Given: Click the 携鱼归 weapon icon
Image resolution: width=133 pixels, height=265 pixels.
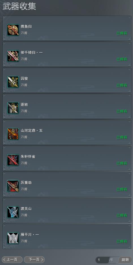Looking at the screenshot, I should [13, 30].
